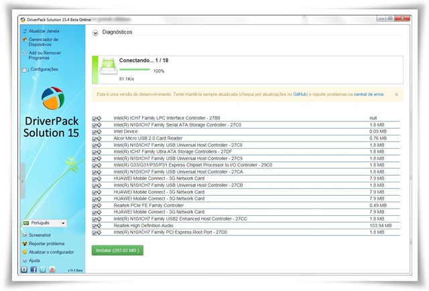The image size is (429, 291).
Task: Uncheck Serial ATA Storage Controller 27C0
Action: click(x=94, y=125)
